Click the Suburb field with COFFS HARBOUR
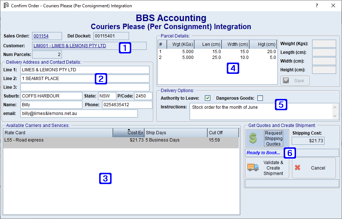The width and height of the screenshot is (342, 219). tap(51, 96)
